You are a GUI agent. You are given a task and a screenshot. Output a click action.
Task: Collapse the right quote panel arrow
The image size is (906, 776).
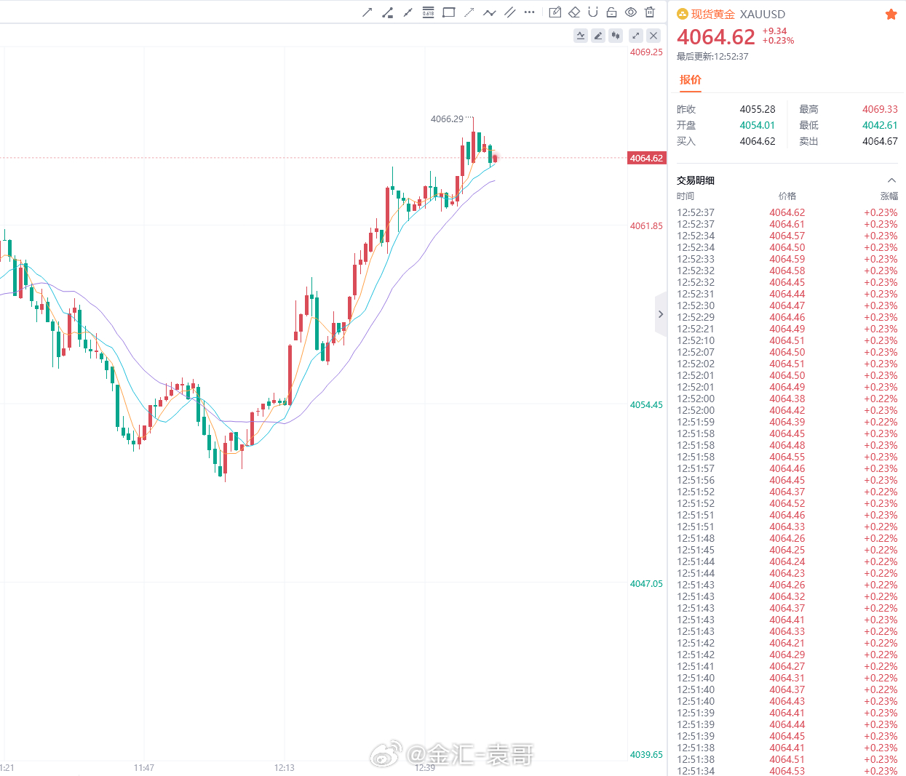click(x=661, y=314)
